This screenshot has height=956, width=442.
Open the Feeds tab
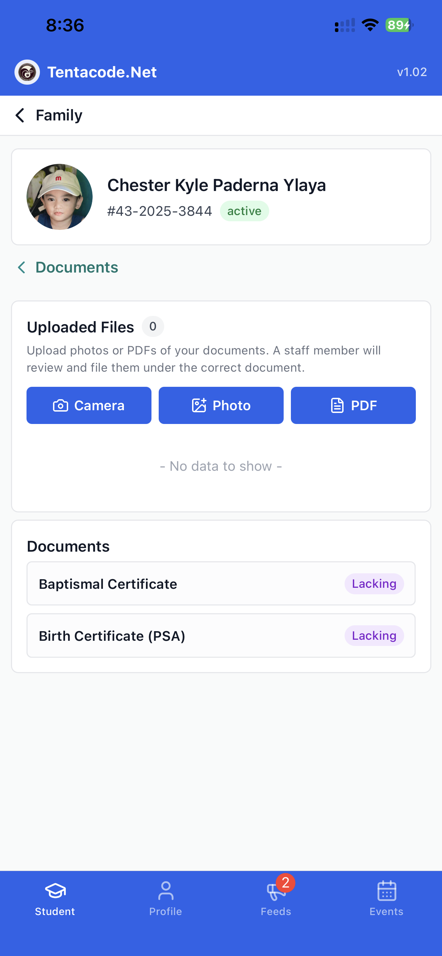[x=276, y=899]
